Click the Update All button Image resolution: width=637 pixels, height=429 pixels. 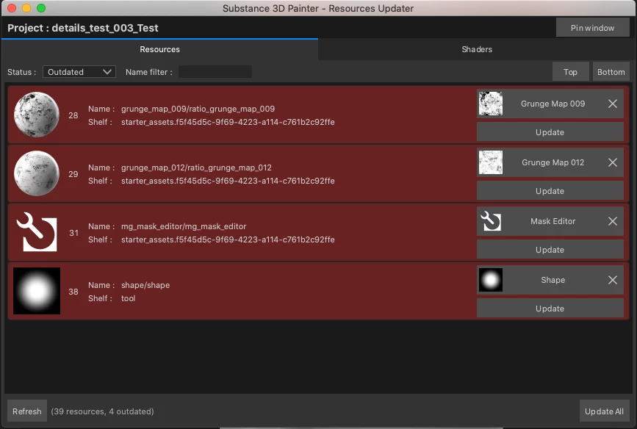tap(604, 411)
